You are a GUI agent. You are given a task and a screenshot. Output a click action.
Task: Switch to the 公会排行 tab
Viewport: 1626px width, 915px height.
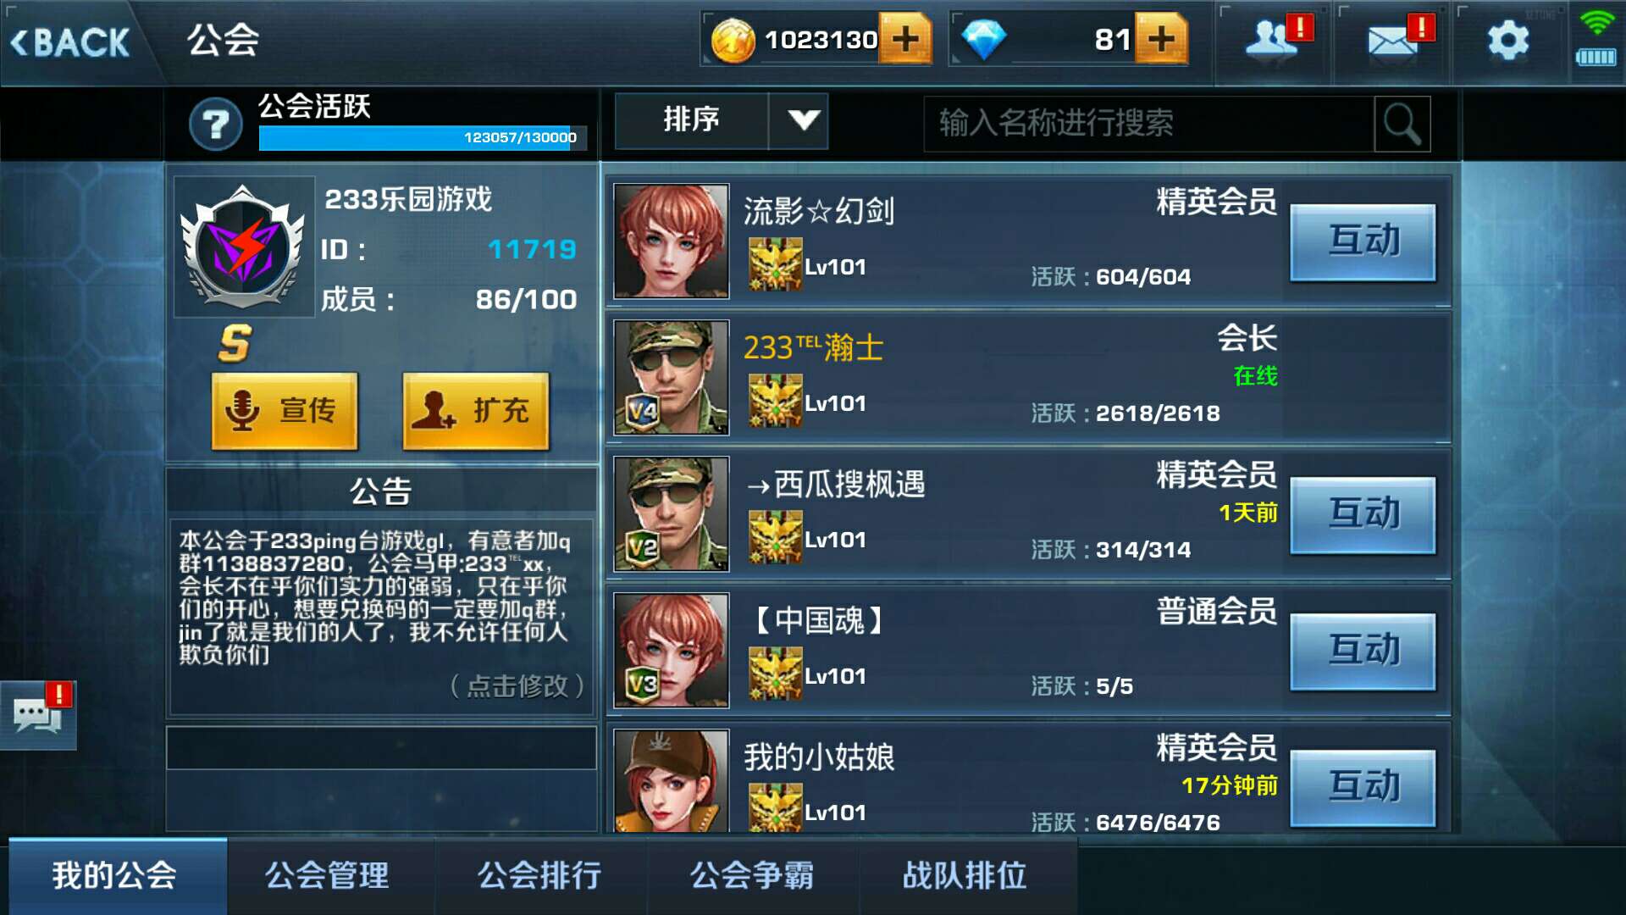(x=540, y=875)
